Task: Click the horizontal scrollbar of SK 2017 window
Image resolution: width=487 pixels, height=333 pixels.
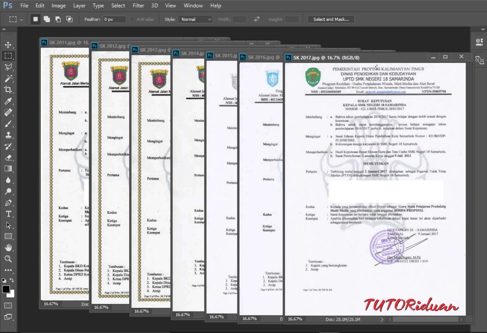Action: [425, 319]
